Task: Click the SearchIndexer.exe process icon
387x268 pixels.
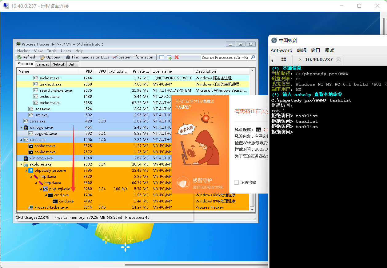Action: [36, 90]
